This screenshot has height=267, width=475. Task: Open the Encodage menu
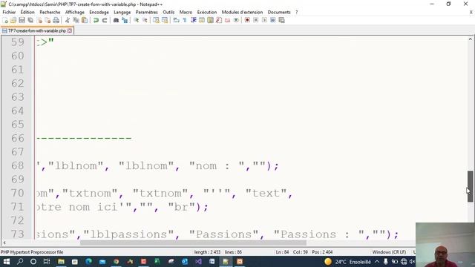[x=99, y=12]
